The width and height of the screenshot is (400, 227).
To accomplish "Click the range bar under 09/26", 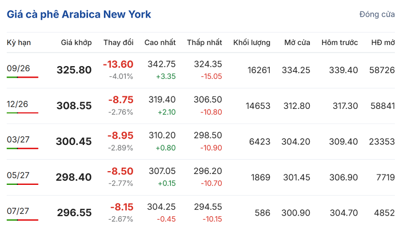I will coord(22,77).
